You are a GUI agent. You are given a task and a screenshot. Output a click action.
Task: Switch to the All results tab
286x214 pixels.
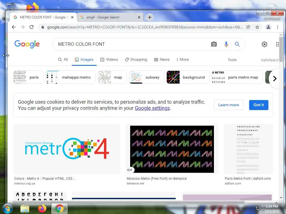tap(63, 60)
